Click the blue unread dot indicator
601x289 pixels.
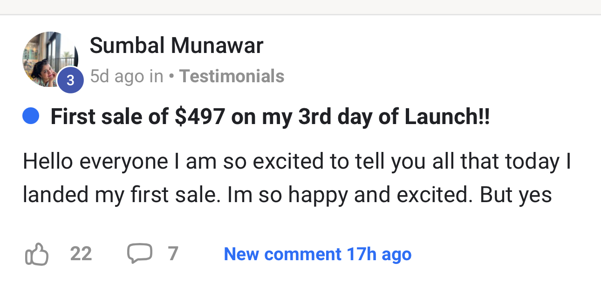point(30,116)
